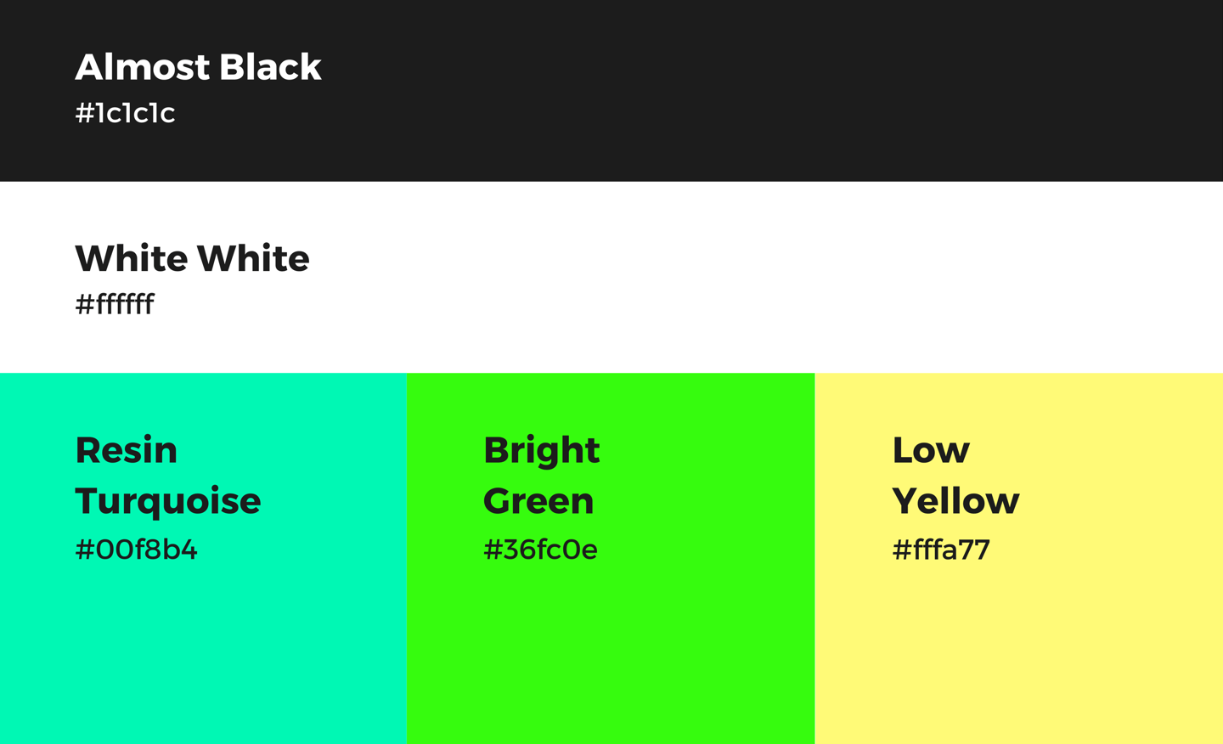This screenshot has height=744, width=1223.
Task: Click the word 'Green' in the heading
Action: (x=538, y=501)
